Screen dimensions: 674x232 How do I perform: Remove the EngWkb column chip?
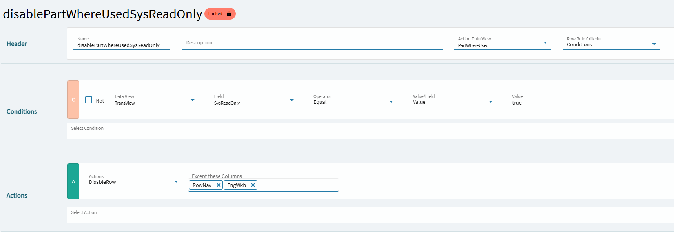coord(253,185)
